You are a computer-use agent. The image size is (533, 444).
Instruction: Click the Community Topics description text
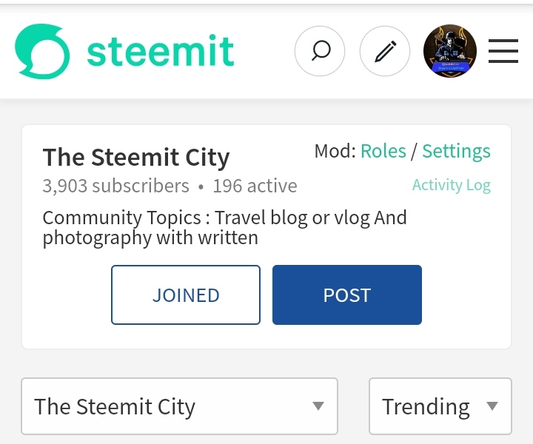click(x=224, y=227)
